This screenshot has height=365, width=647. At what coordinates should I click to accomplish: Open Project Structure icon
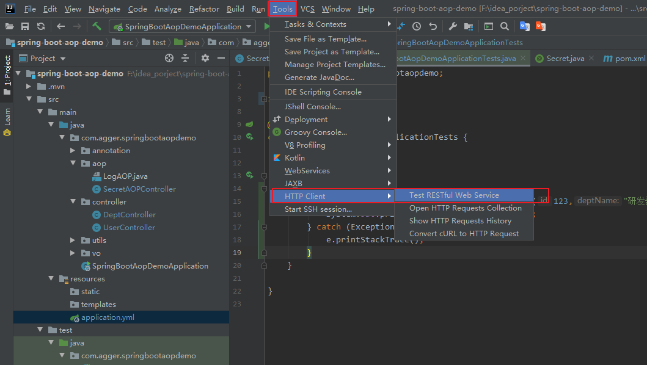pos(469,26)
